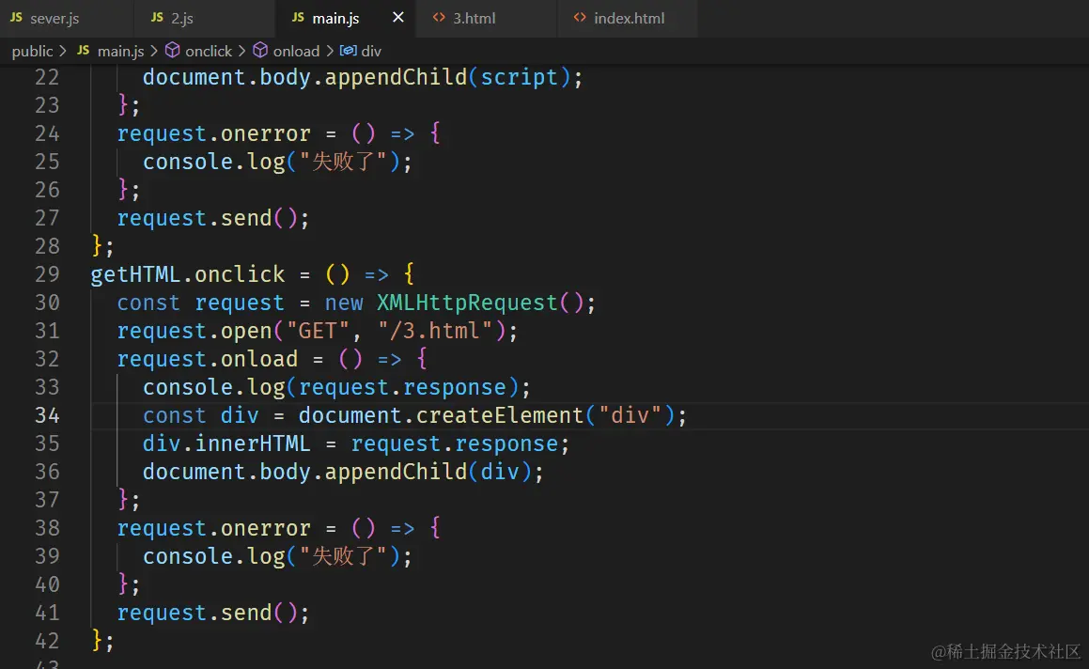Click cube icon beside onload breadcrumb

tap(260, 50)
